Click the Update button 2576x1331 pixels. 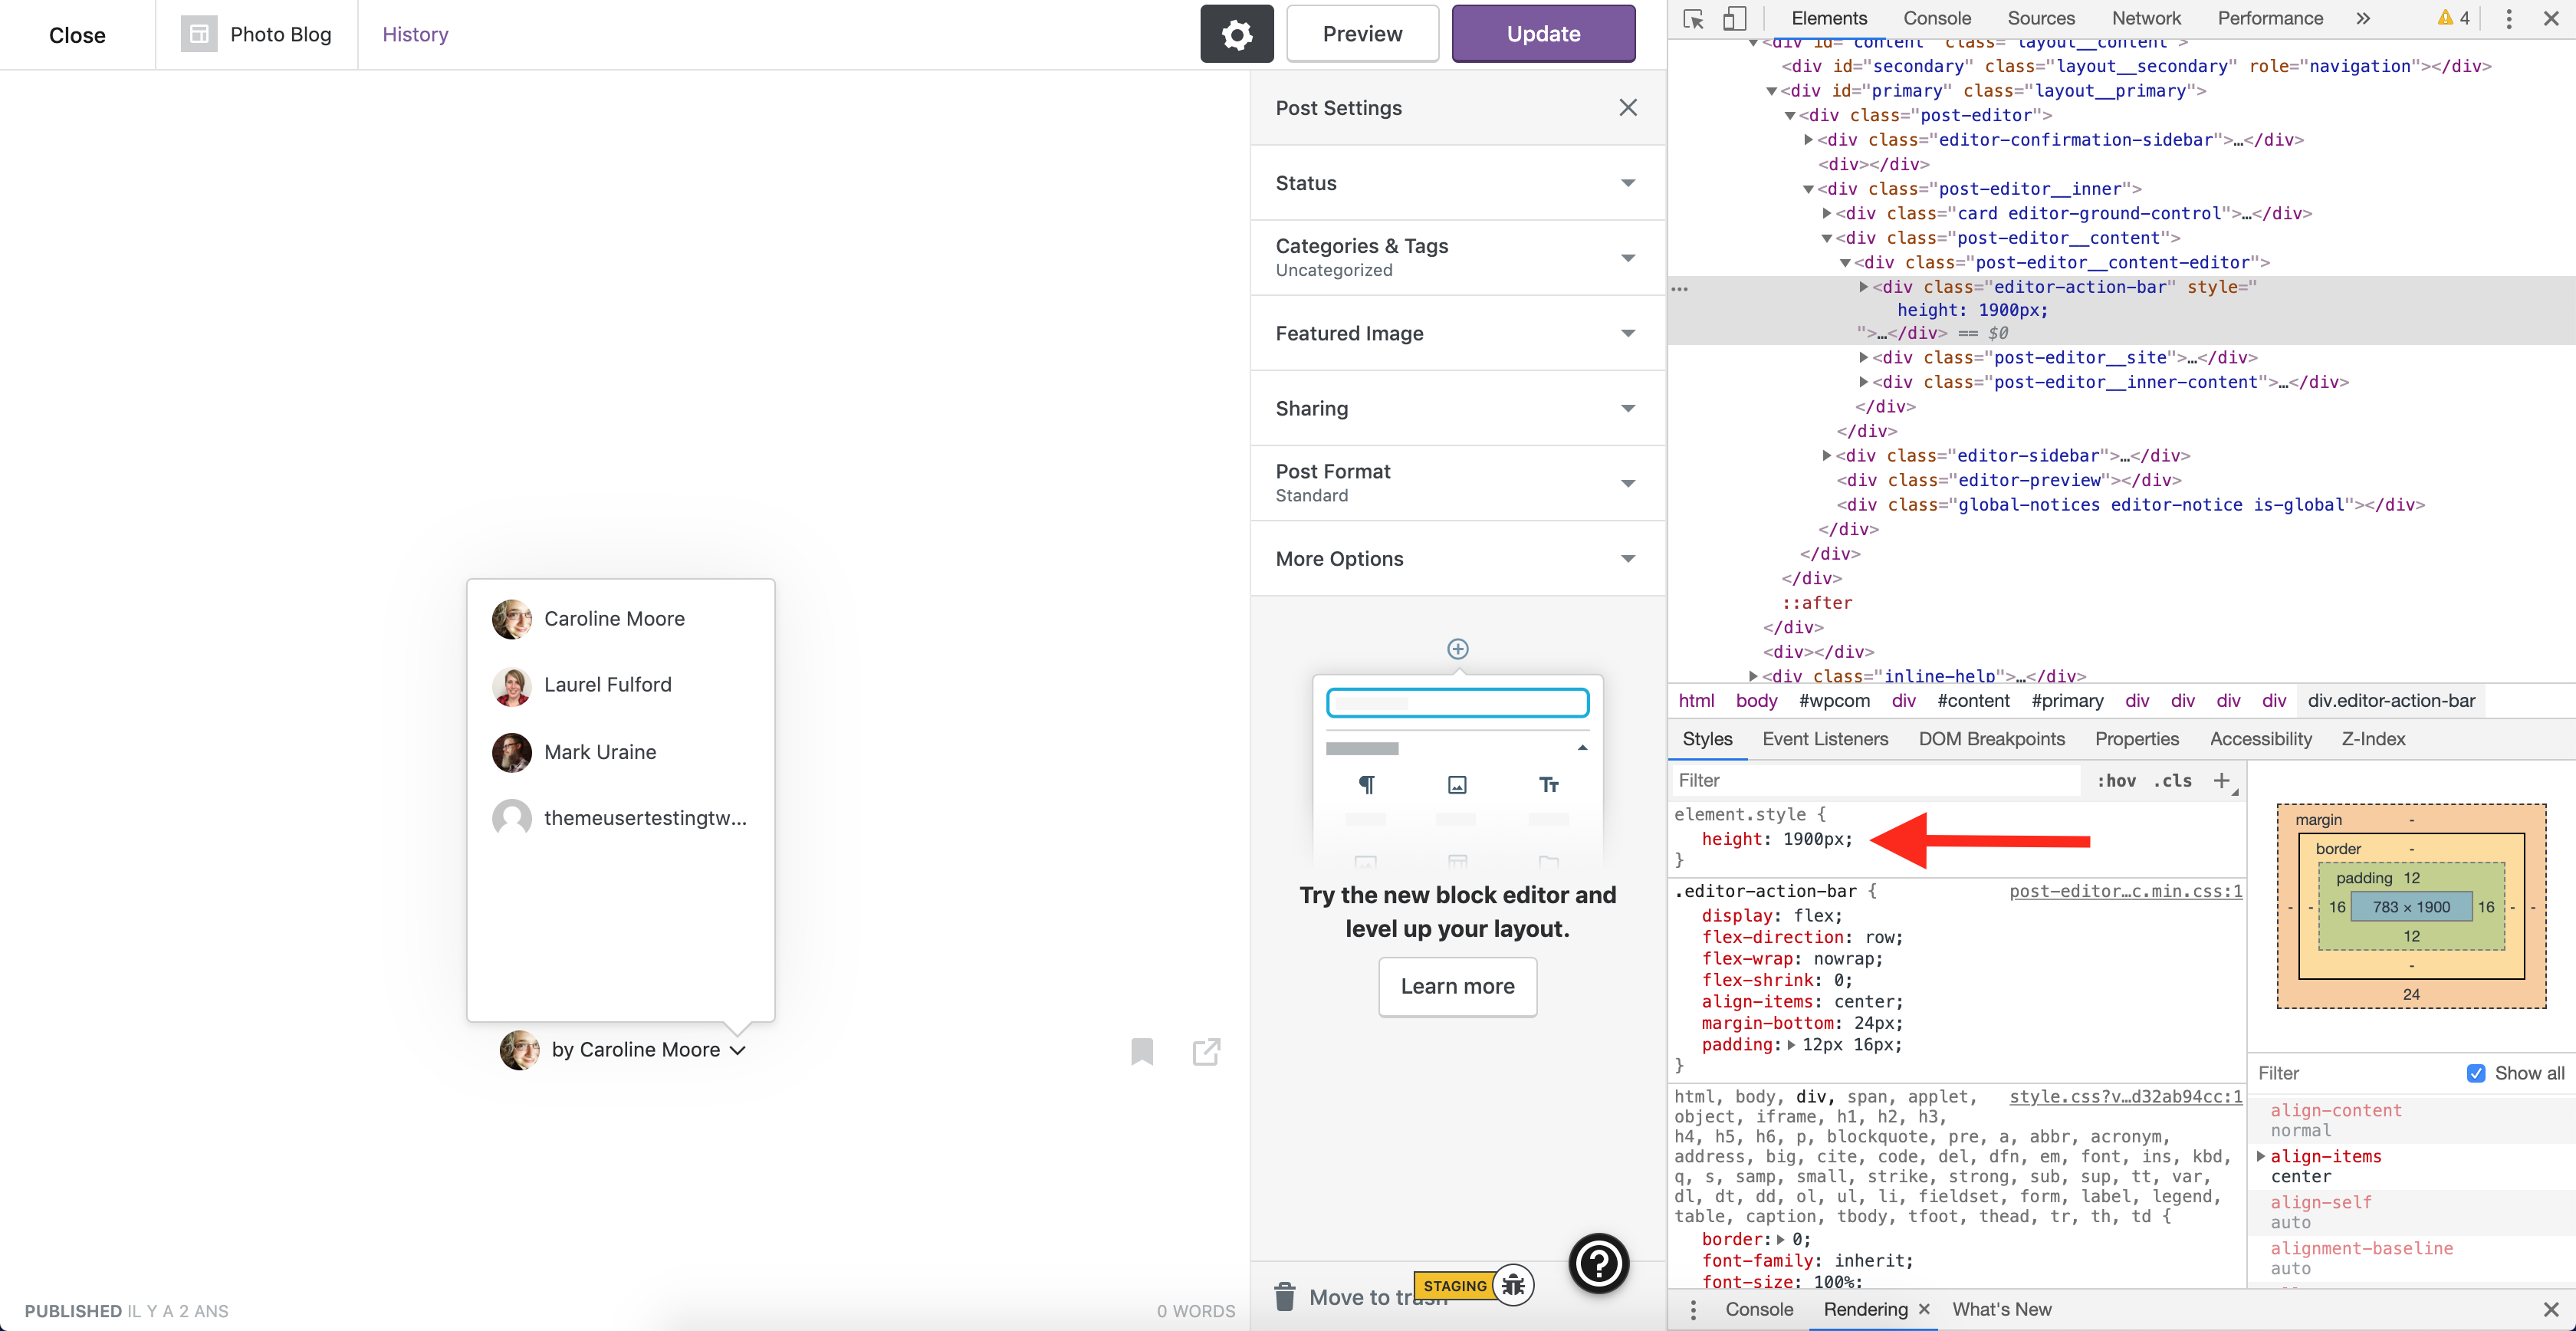pyautogui.click(x=1542, y=33)
